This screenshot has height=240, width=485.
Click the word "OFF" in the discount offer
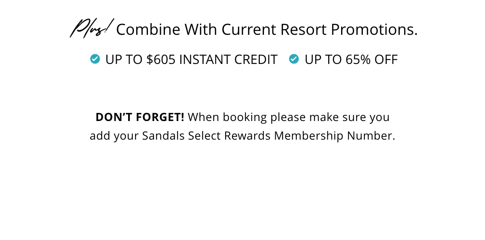[386, 59]
